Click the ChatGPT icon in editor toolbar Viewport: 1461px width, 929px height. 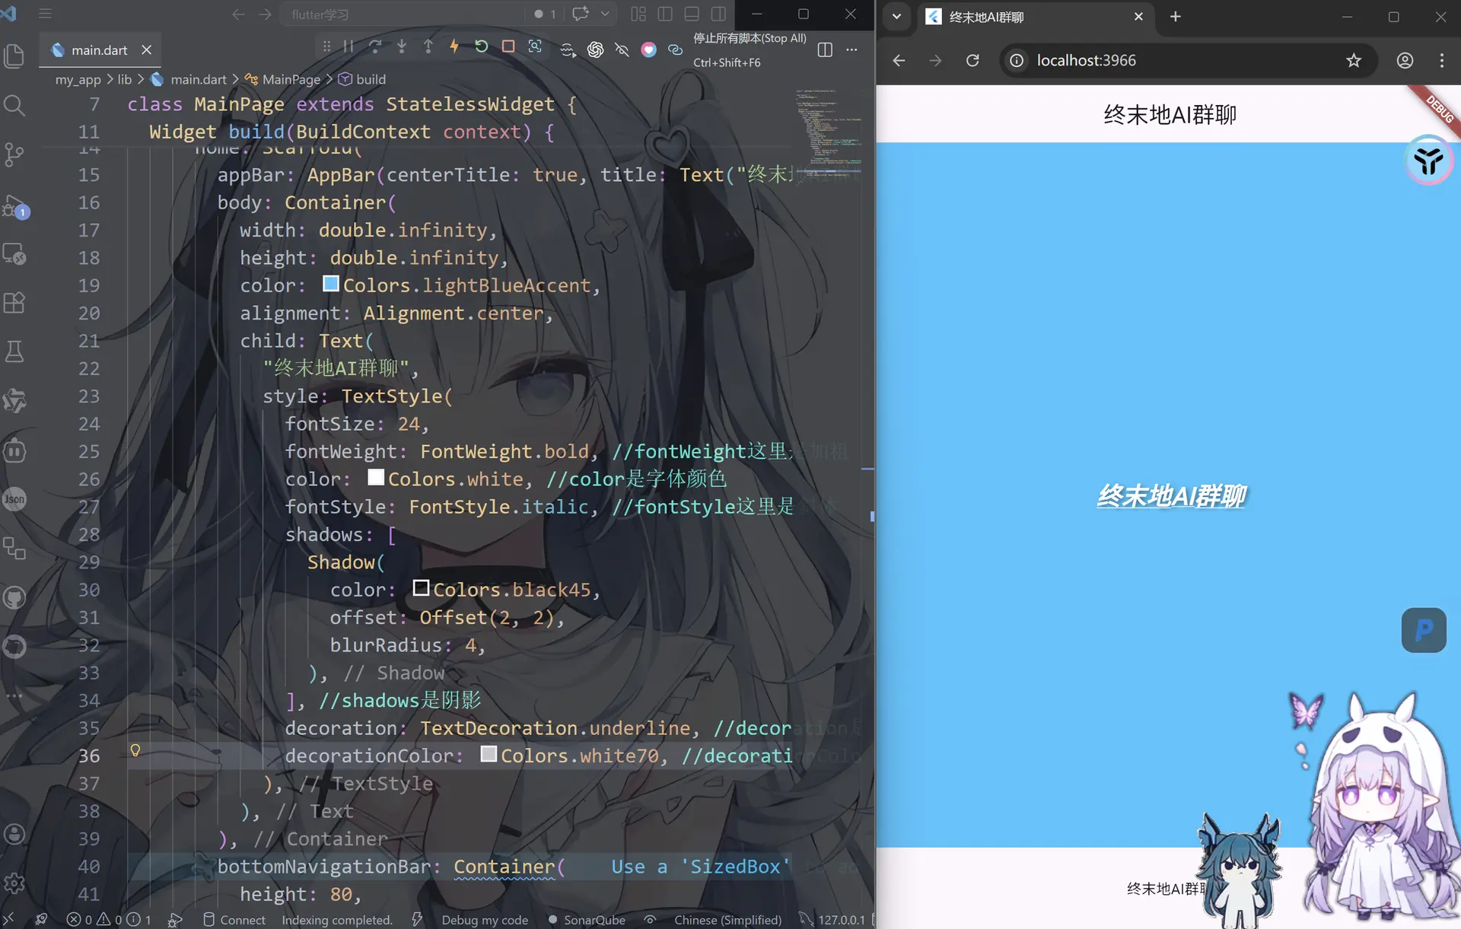click(x=595, y=49)
